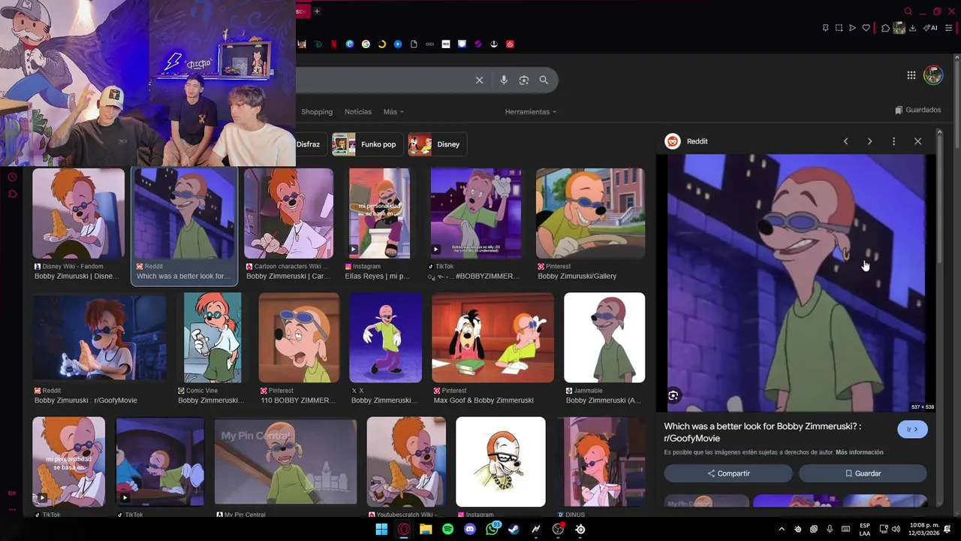Screen dimensions: 961x541
Task: Open File Explorer from the taskbar
Action: point(426,530)
